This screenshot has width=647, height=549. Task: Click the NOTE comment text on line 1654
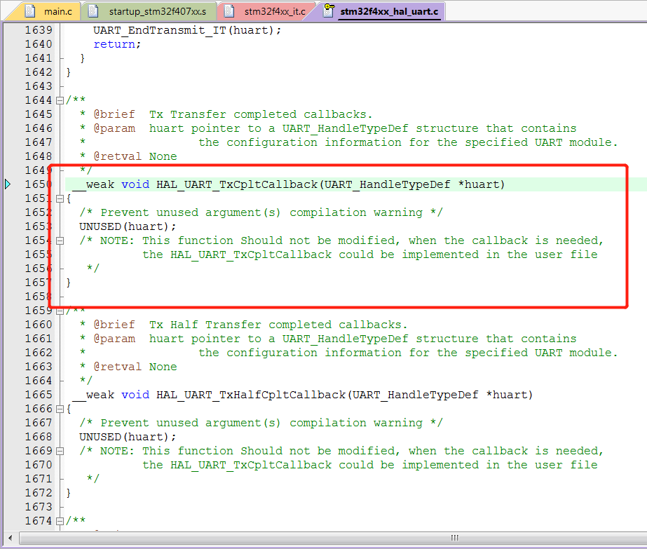[341, 240]
